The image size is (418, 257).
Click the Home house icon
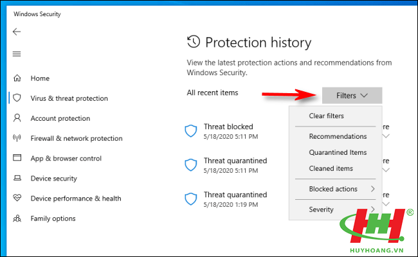point(17,78)
